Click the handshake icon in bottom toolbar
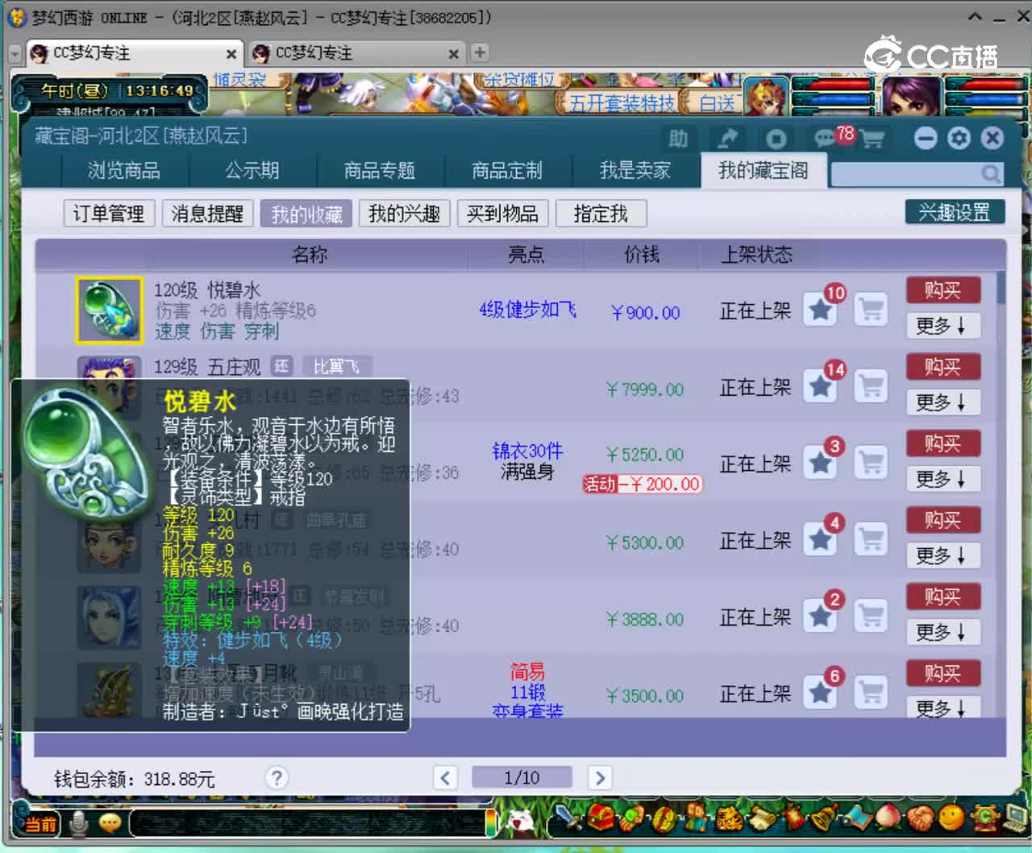 click(920, 818)
